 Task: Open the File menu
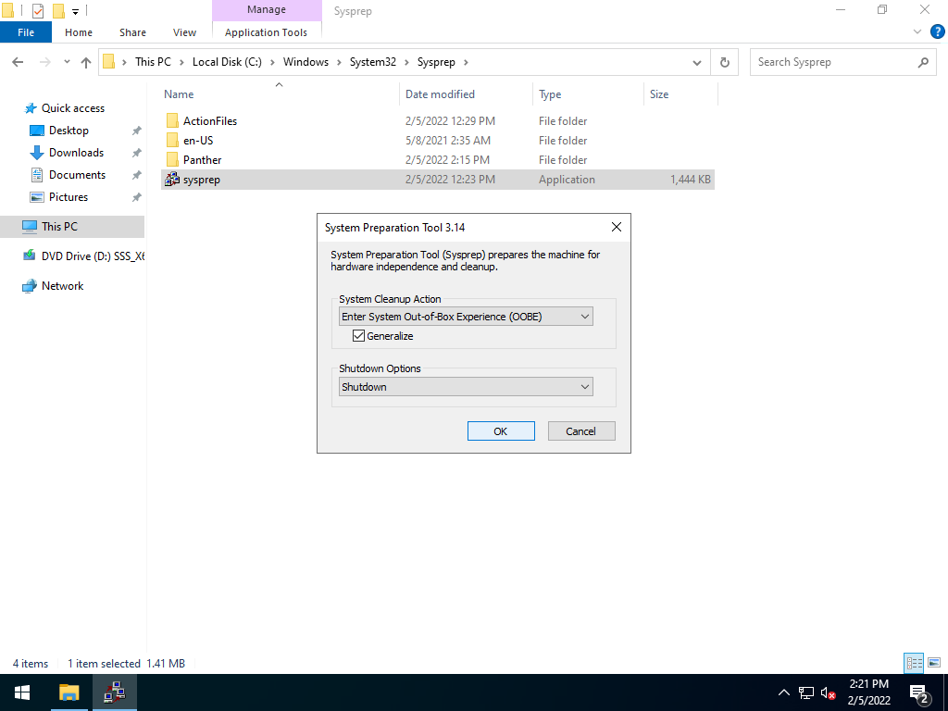pos(26,32)
